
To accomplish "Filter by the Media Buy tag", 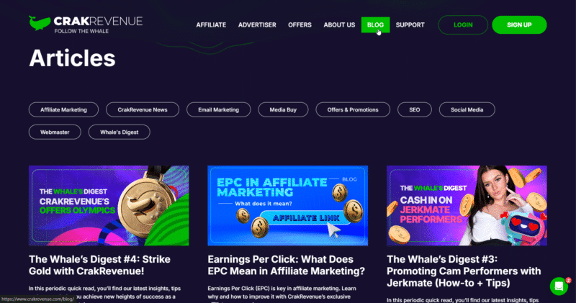I will tap(283, 110).
